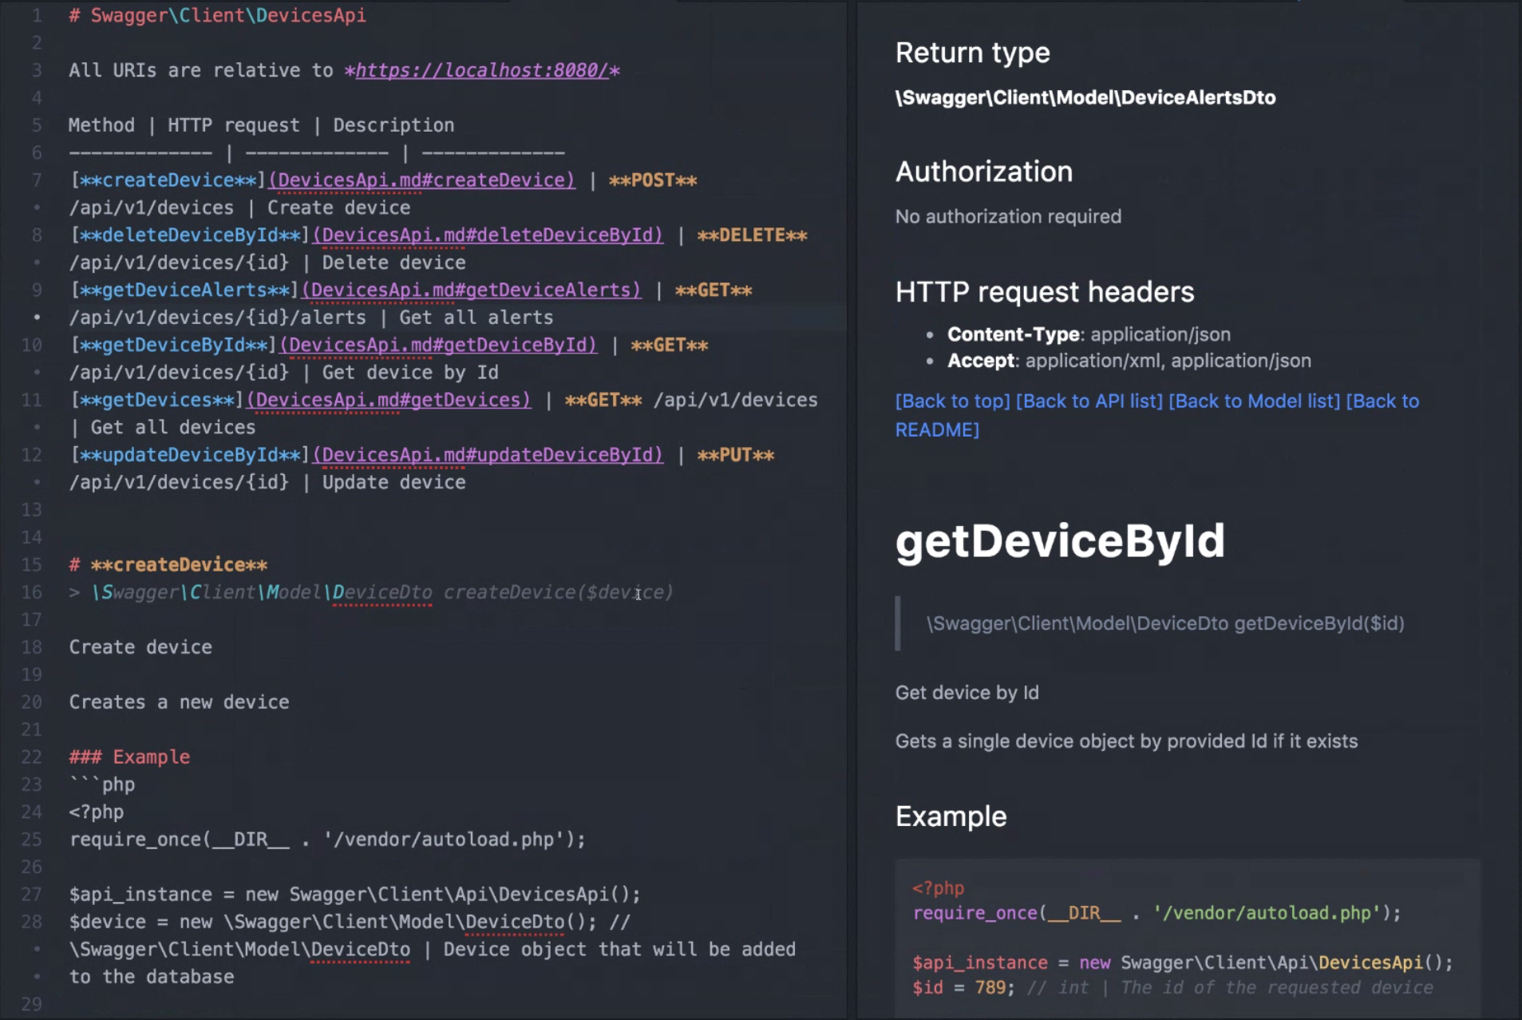
Task: Click 'Return type' heading in the preview
Action: tap(972, 53)
